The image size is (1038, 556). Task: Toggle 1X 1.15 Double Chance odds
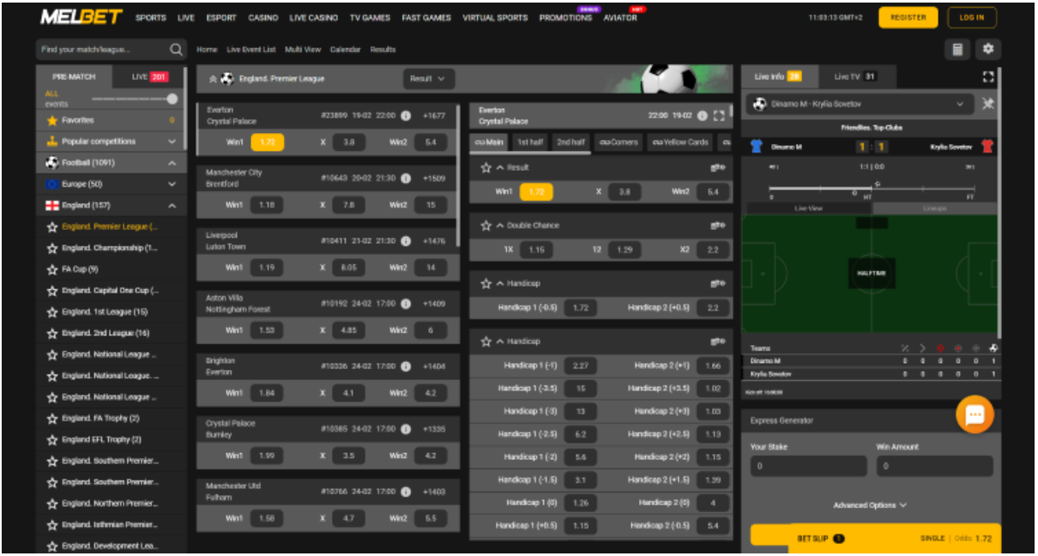536,250
